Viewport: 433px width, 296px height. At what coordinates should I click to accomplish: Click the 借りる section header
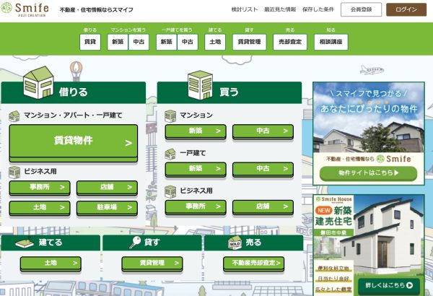pos(74,92)
